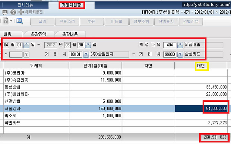Click the 잔액표시 button

[x=166, y=22]
